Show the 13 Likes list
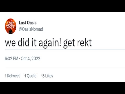 coord(47,76)
